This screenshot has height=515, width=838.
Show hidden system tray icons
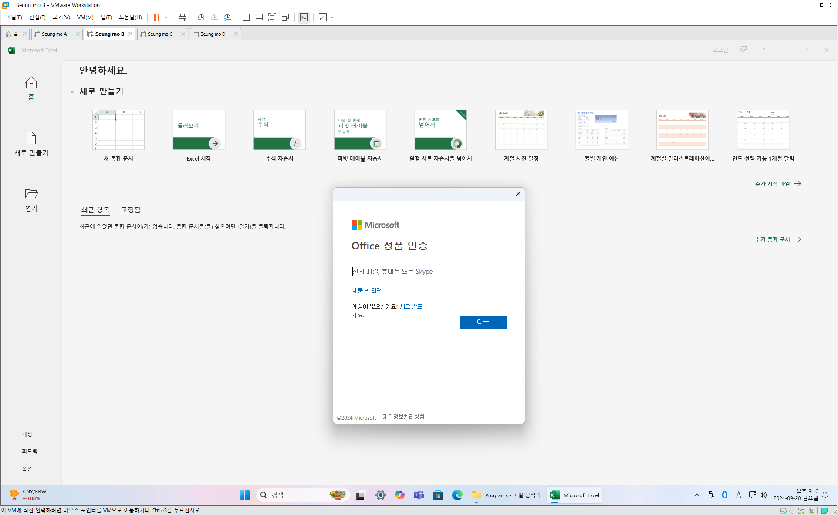[x=697, y=495]
